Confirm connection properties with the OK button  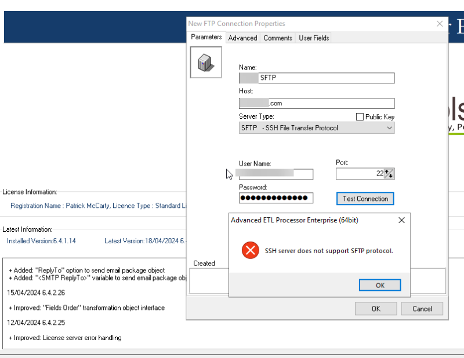click(x=376, y=309)
